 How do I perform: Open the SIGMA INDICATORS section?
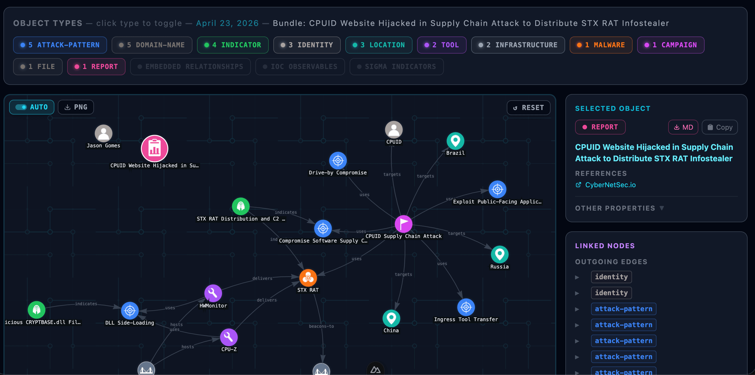397,67
